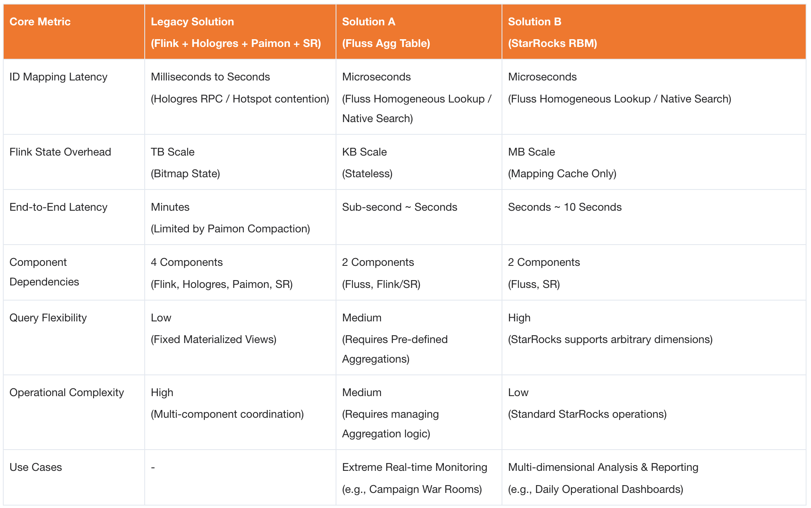Click the StarRocks supports arbitrary dimensions text
The width and height of the screenshot is (811, 508).
coord(610,340)
